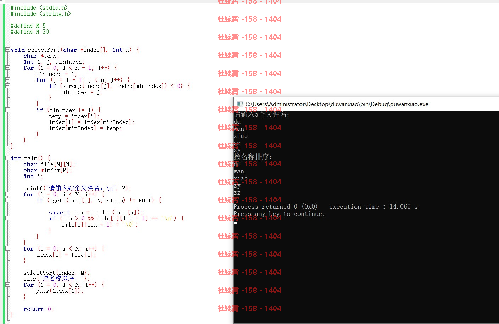Click the declaration char *temp;

pyautogui.click(x=41, y=56)
